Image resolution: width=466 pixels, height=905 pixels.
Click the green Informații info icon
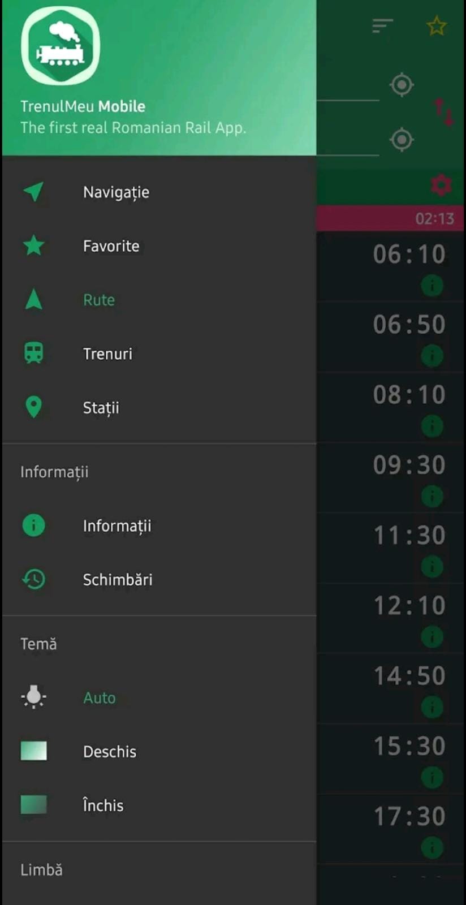tap(34, 525)
